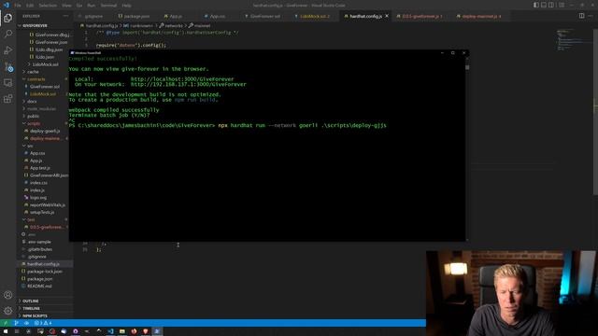Click the customize layout icon
Screen dimensions: 598x336
(x=562, y=5)
